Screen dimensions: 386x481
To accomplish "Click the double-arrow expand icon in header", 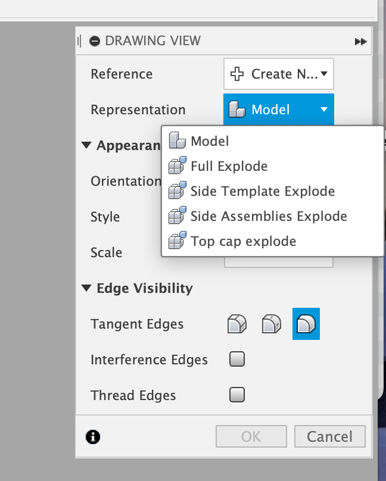I will [x=360, y=42].
